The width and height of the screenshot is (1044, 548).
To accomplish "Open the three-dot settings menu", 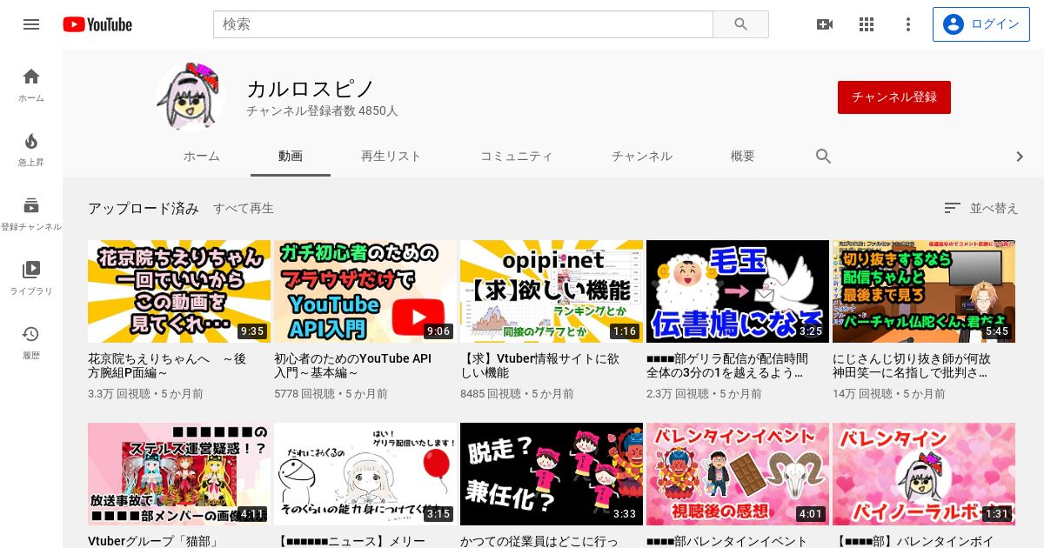I will point(908,24).
